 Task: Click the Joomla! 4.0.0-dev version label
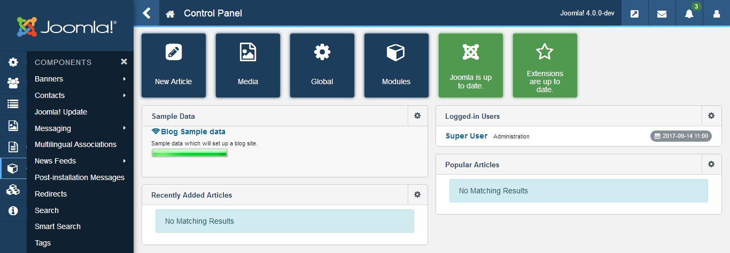pyautogui.click(x=587, y=13)
